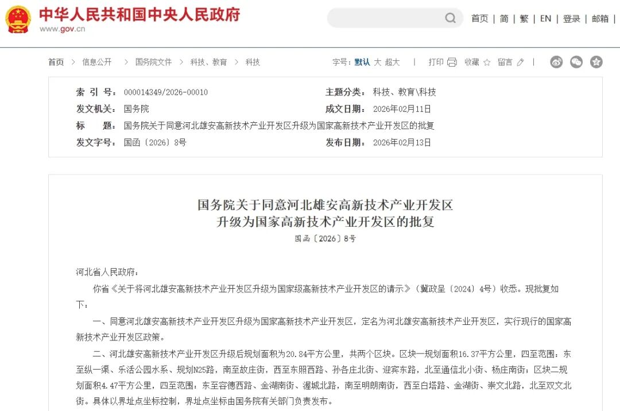
Task: Go to 信息公开 in the breadcrumb
Action: (x=97, y=62)
